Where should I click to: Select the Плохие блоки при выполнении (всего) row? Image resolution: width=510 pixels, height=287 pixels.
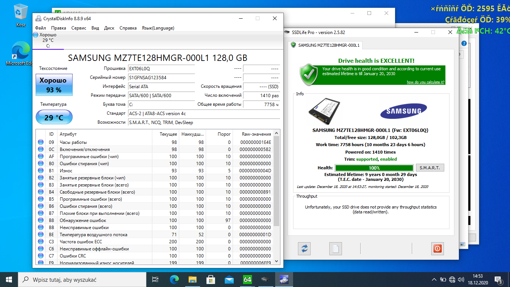click(155, 213)
